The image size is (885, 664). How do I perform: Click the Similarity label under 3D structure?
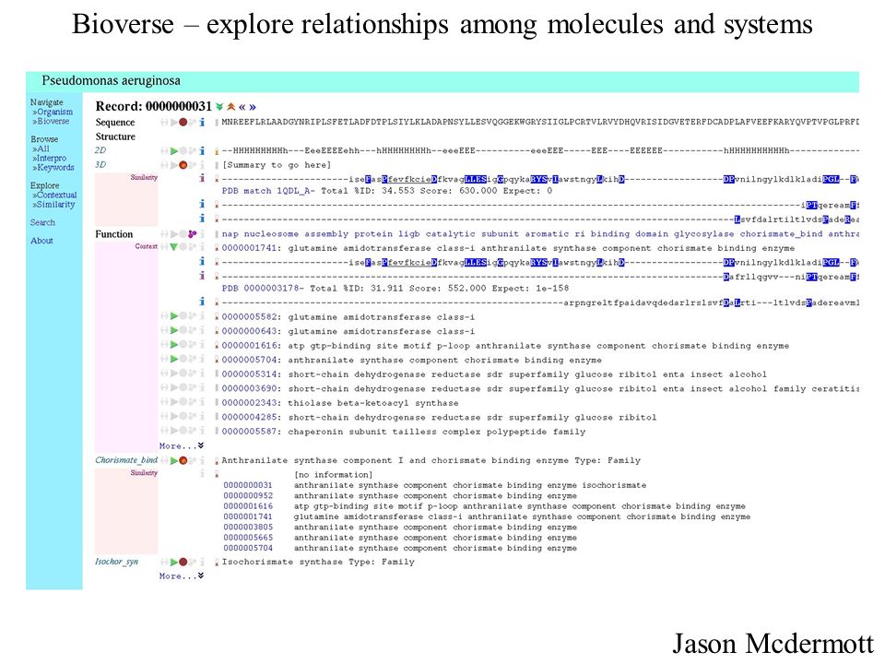click(144, 177)
